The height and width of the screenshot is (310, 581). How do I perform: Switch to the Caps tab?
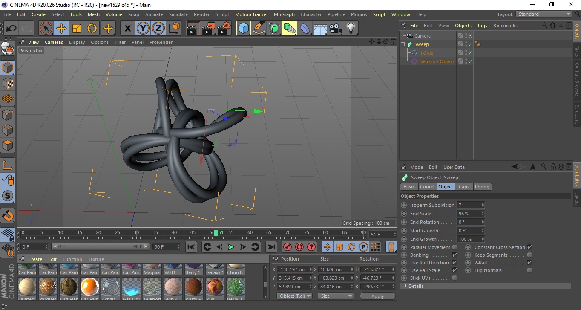464,187
